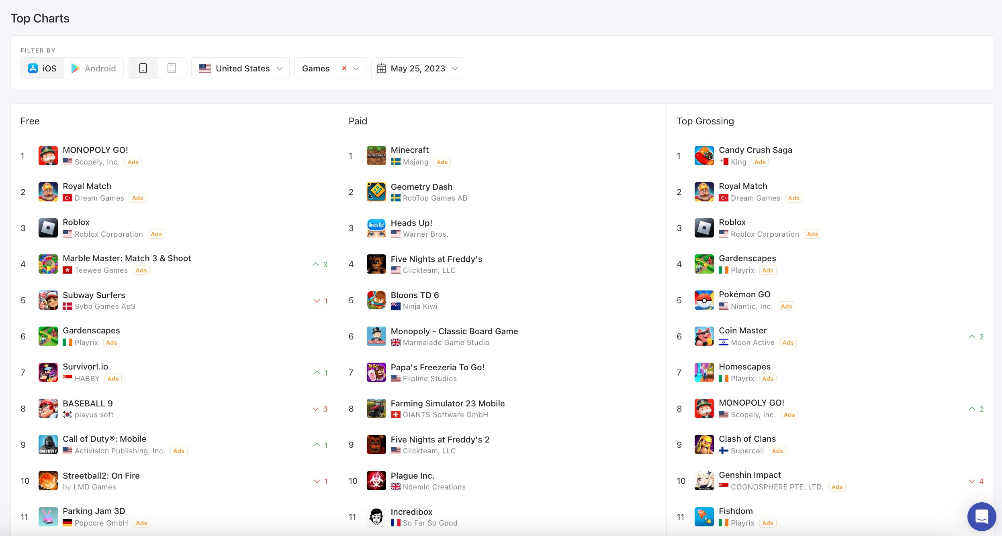The image size is (1002, 536).
Task: Click Ads badge beside Activision Publishing
Action: [179, 451]
